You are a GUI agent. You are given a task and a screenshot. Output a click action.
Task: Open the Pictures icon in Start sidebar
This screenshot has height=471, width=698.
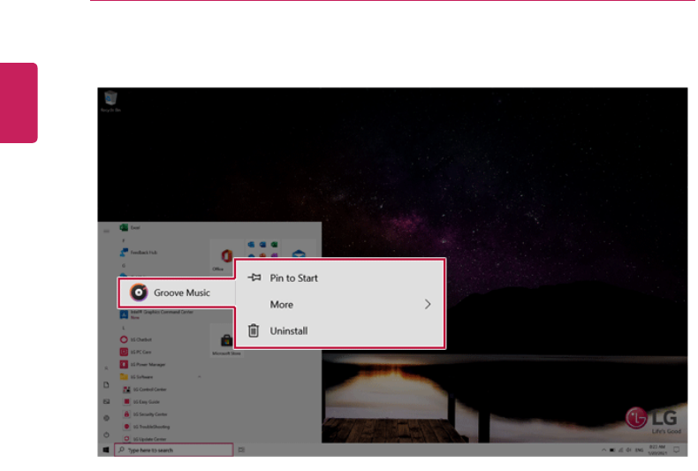tap(106, 401)
